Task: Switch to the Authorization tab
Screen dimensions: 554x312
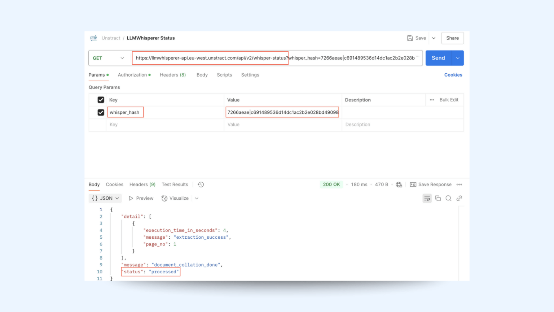Action: point(132,75)
